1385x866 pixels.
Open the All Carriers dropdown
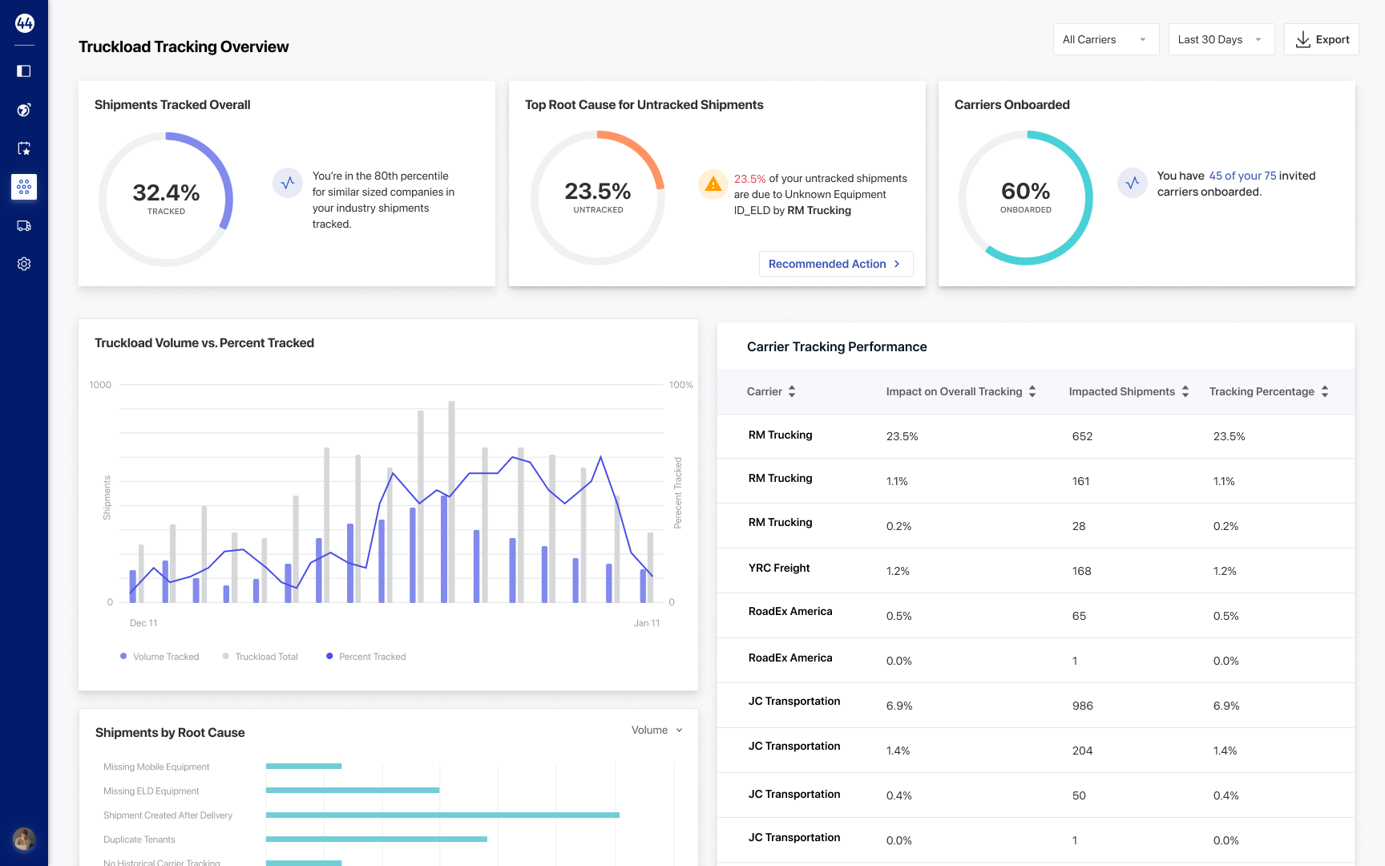tap(1105, 39)
